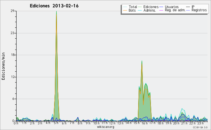
Task: Click the x-axis label '13 h'
Action: coord(120,123)
